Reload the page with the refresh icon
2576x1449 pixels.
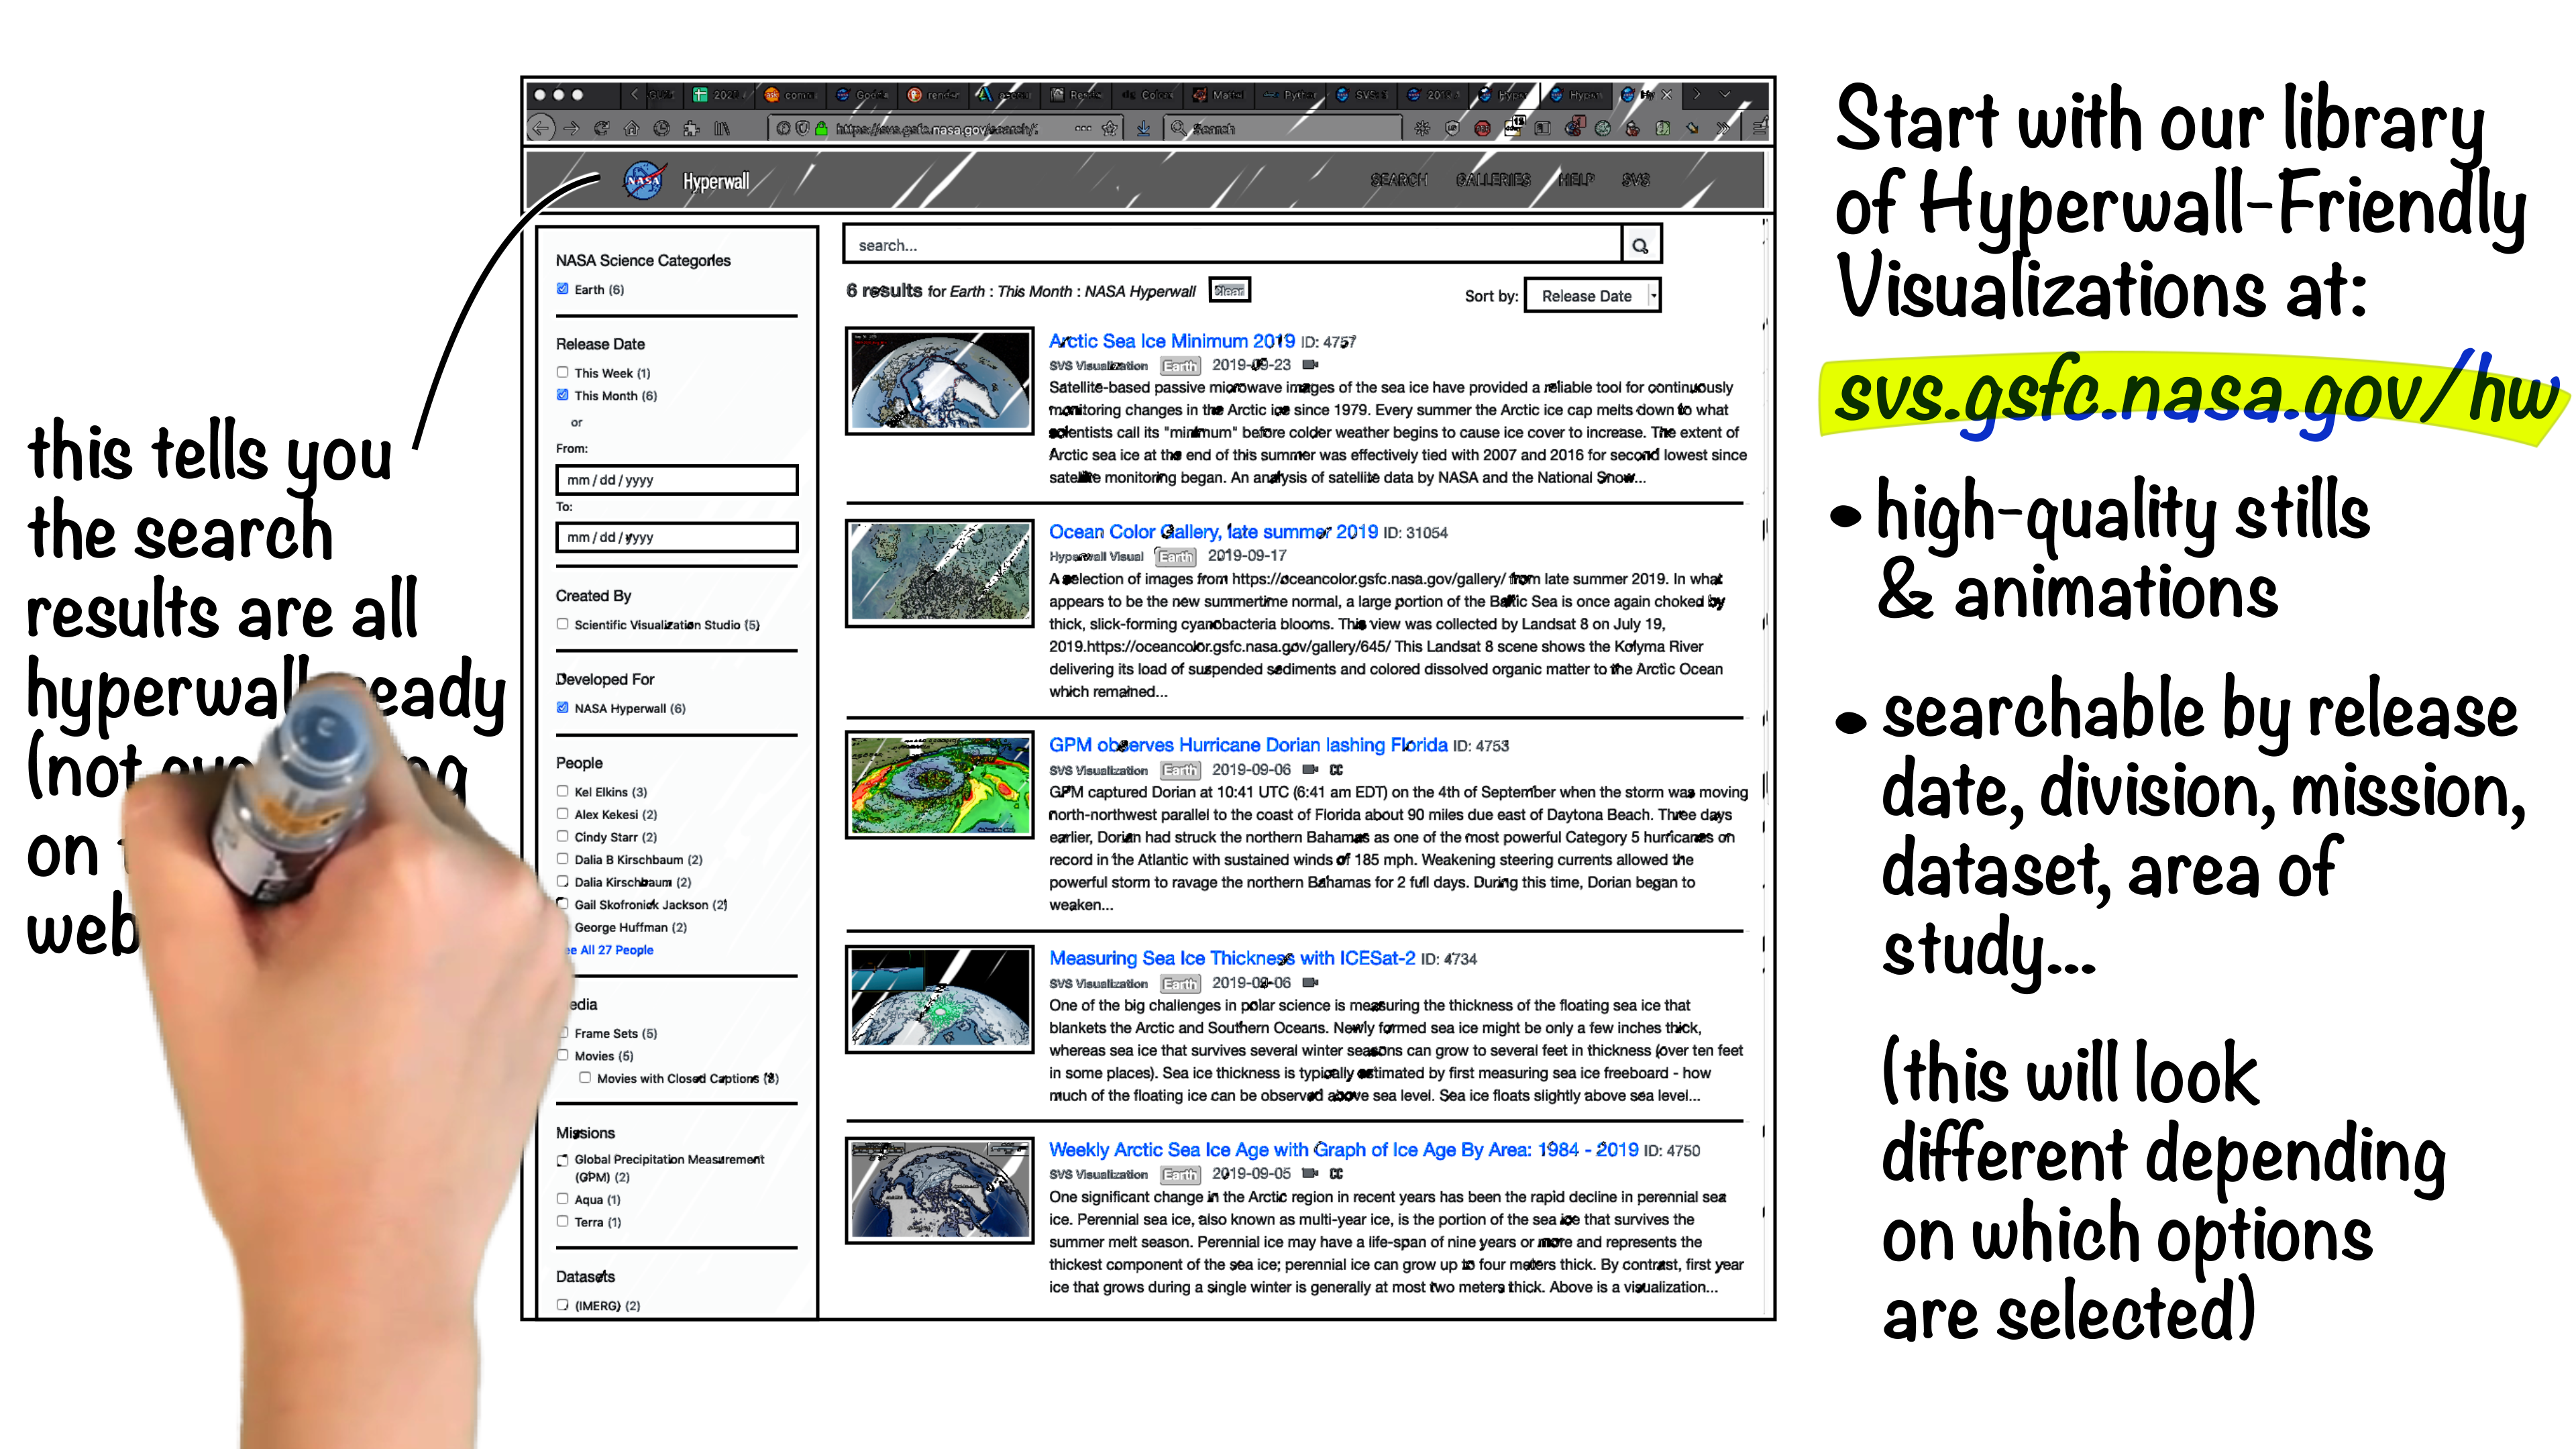pos(601,128)
